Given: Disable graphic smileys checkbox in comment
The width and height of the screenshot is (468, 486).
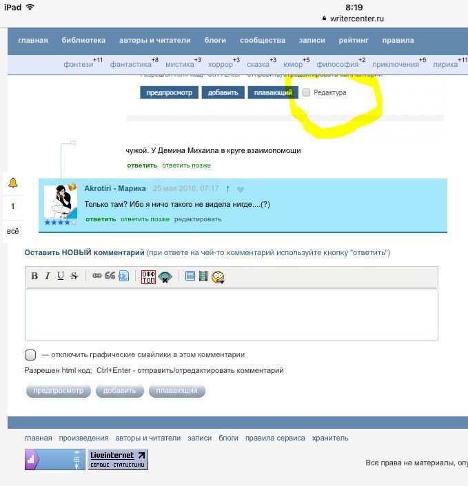Looking at the screenshot, I should pos(30,355).
